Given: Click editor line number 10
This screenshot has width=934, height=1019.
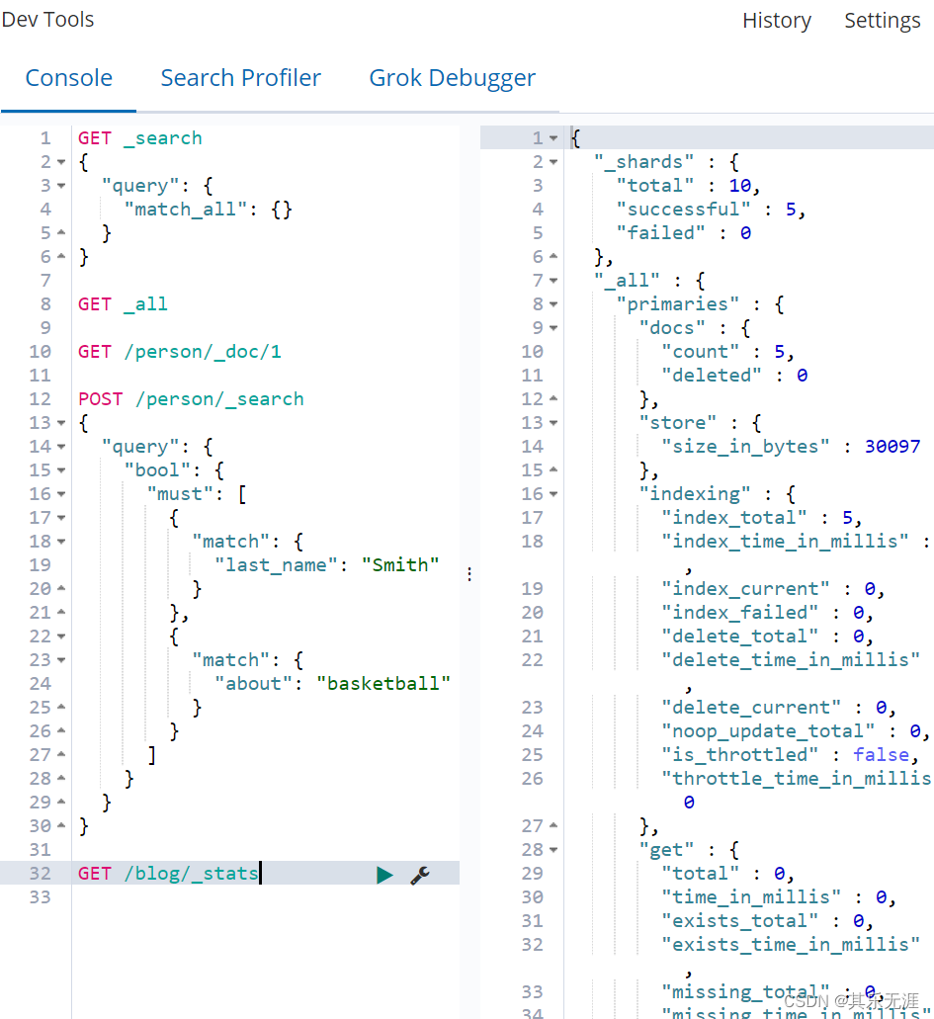Looking at the screenshot, I should point(40,352).
